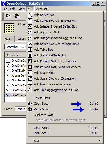This screenshot has width=107, height=144.
Task: Pick Add AggSeries Slot
Action: tap(65, 32)
